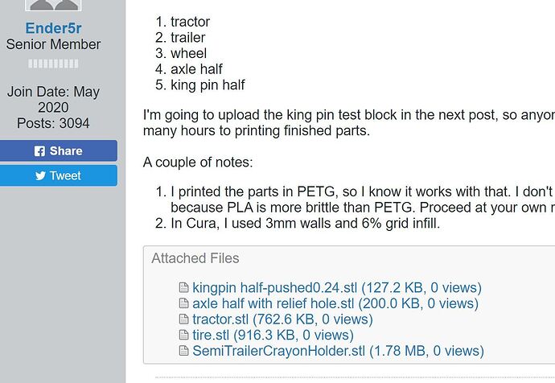This screenshot has width=555, height=383.
Task: Download kingpin half-pushed0.24.stl attachment
Action: [x=274, y=288]
